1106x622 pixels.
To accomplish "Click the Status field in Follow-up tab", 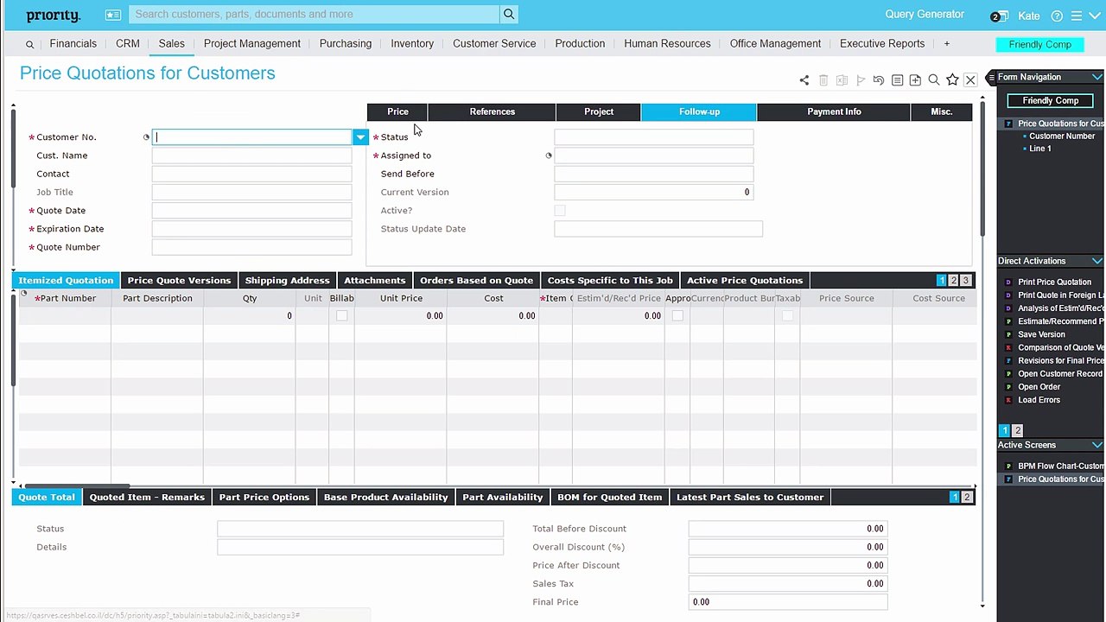I will [653, 137].
